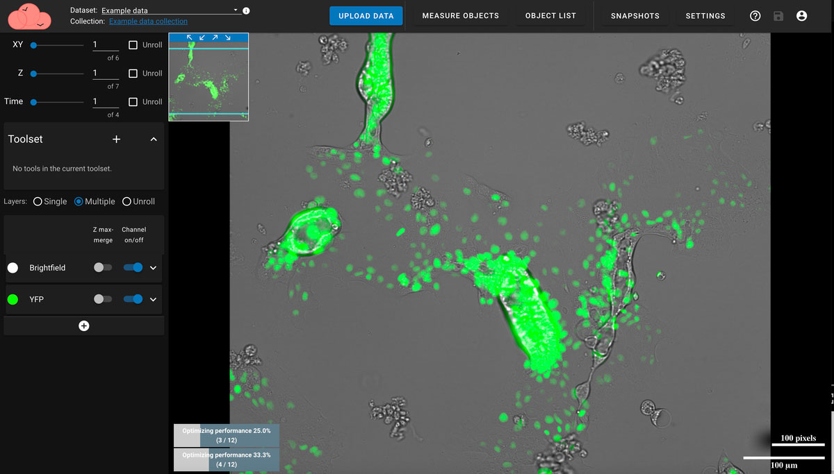Open the Object List panel
The height and width of the screenshot is (474, 834).
(550, 16)
